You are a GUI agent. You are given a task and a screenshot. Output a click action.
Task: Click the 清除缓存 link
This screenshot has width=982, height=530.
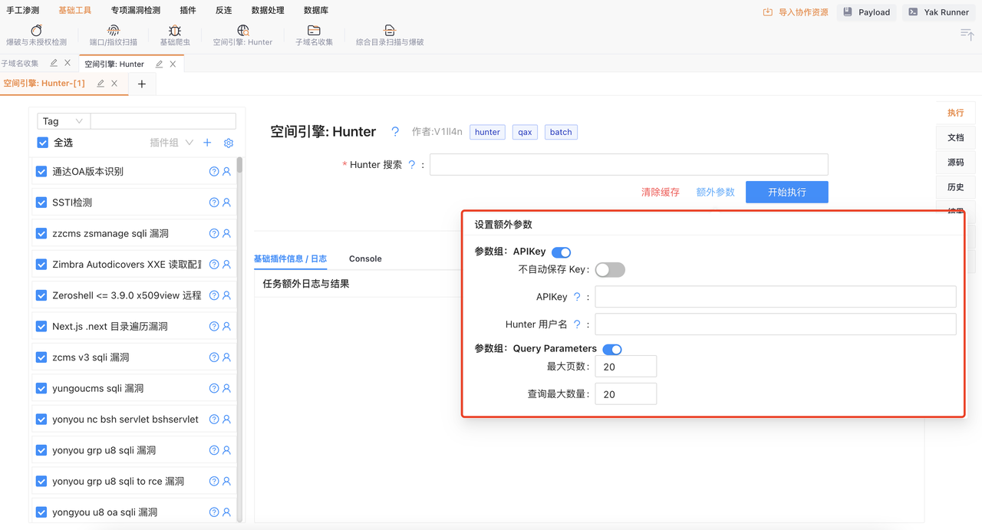click(660, 193)
